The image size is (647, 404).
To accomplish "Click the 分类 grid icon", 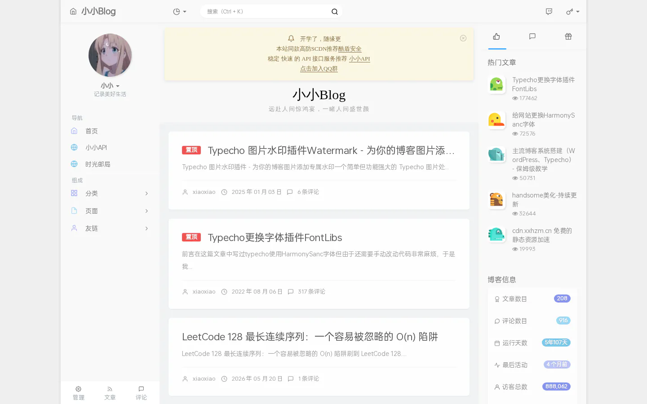I will pyautogui.click(x=74, y=193).
